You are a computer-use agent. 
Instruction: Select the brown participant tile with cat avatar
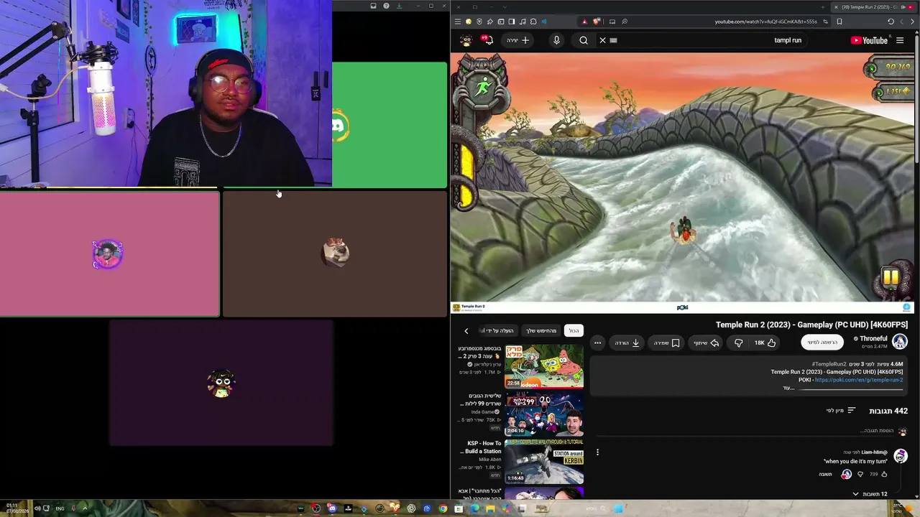pos(335,254)
